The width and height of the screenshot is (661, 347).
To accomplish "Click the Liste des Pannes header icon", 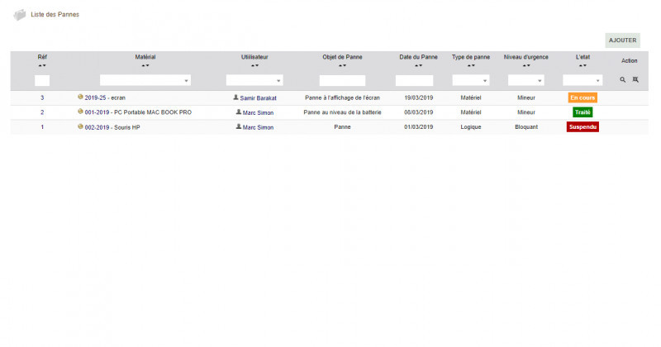I will pos(19,16).
